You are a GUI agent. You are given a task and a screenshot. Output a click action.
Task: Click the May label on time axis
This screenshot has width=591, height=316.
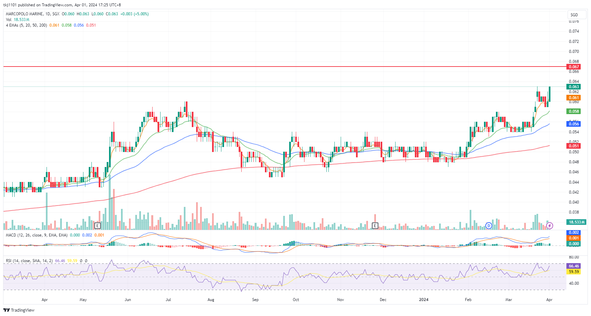pos(83,300)
